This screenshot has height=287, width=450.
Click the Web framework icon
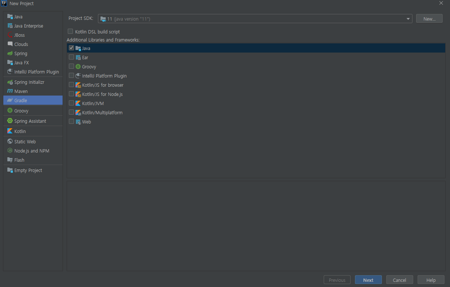click(x=78, y=122)
